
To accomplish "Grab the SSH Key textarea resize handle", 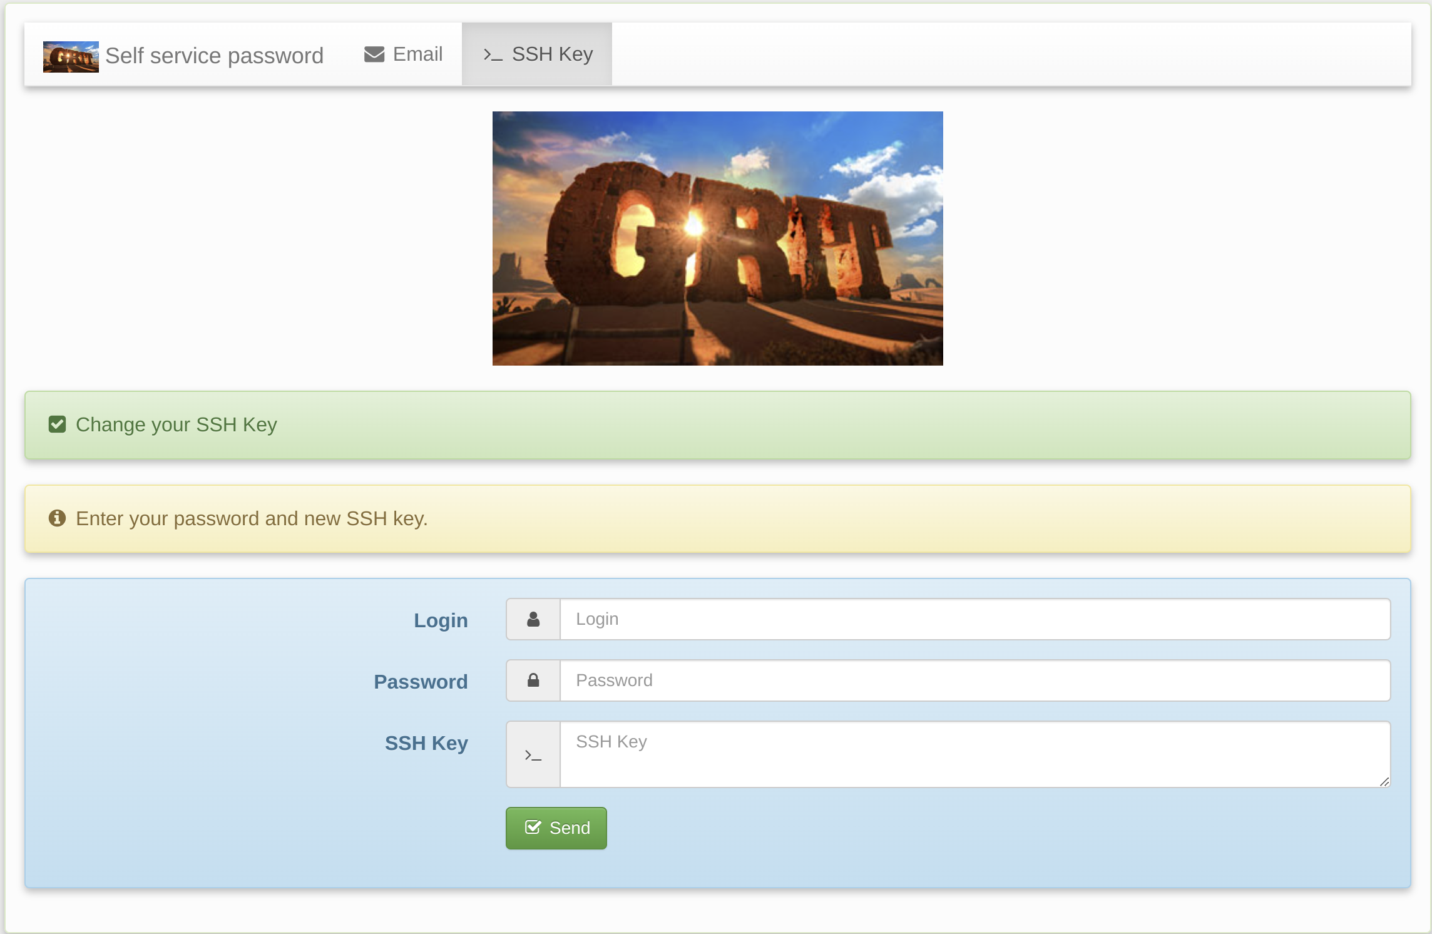I will [x=1384, y=781].
